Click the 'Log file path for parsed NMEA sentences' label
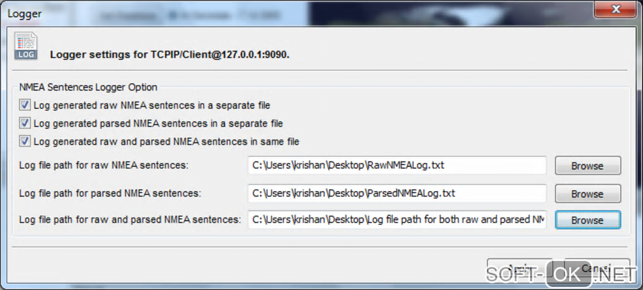 click(x=110, y=194)
